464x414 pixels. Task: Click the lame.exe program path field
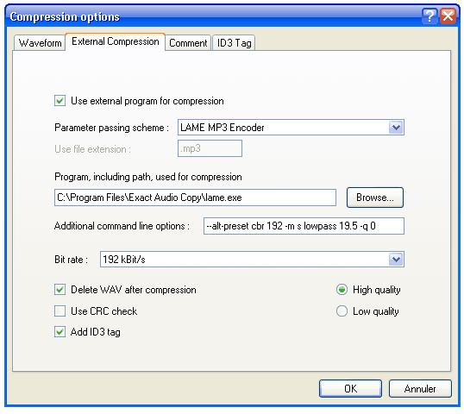click(x=195, y=198)
